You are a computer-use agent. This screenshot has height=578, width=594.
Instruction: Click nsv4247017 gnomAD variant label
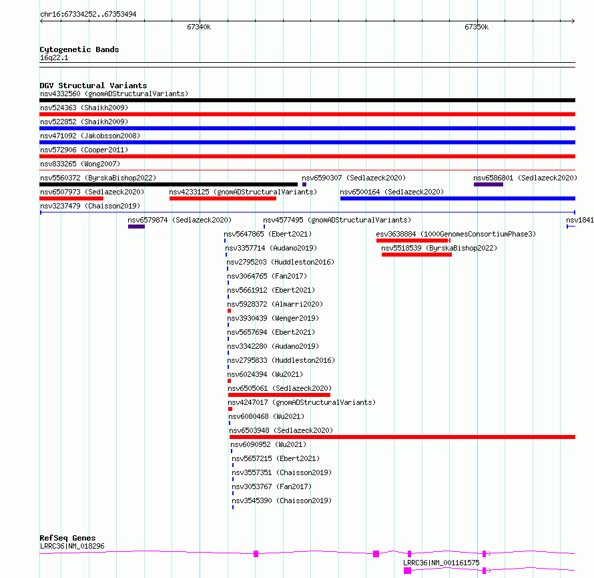click(302, 402)
